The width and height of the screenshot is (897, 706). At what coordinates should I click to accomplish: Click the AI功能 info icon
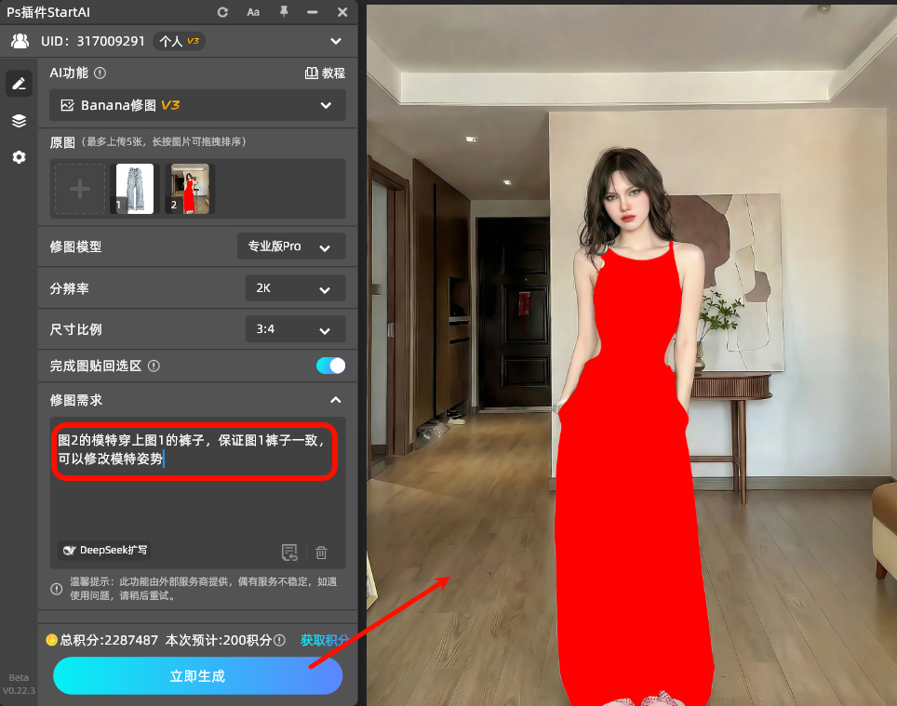click(x=100, y=73)
